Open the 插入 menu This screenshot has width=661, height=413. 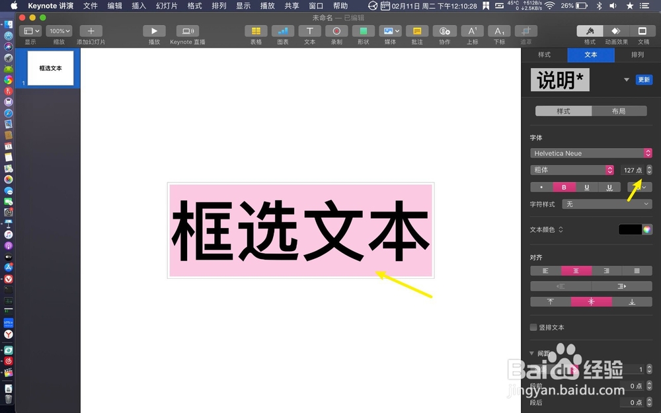pos(137,6)
